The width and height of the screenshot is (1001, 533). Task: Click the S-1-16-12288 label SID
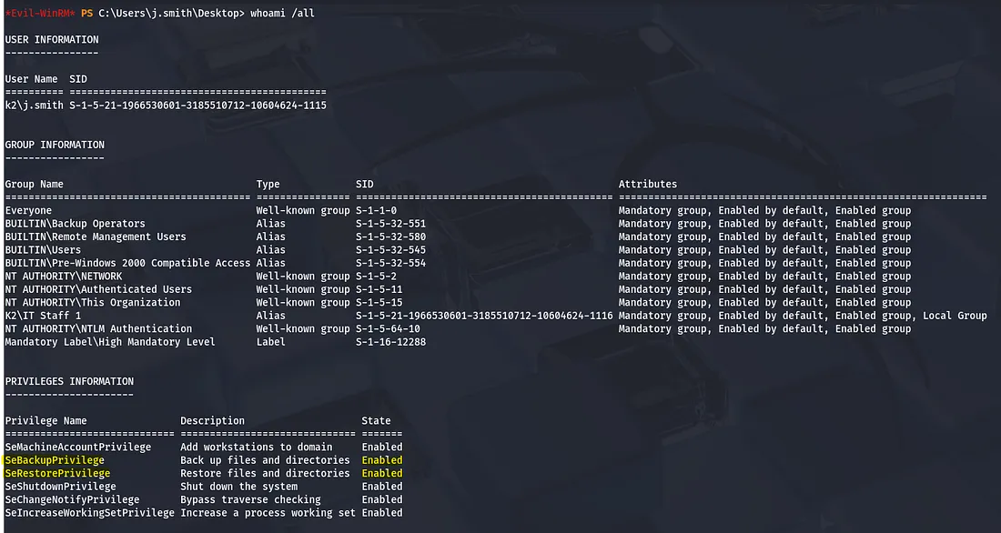click(390, 342)
